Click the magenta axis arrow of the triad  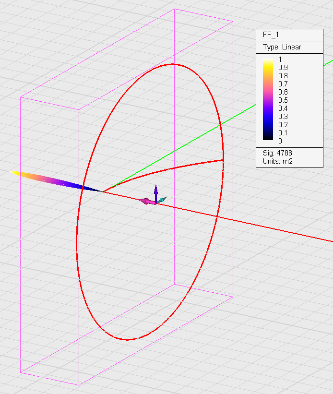(147, 202)
